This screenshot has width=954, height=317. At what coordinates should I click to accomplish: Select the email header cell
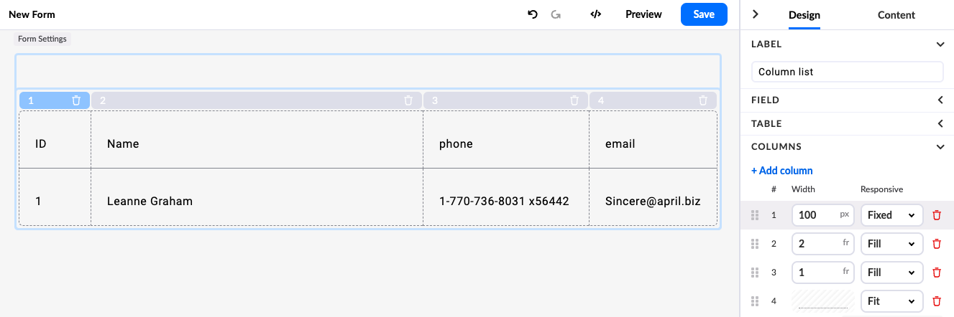point(653,140)
